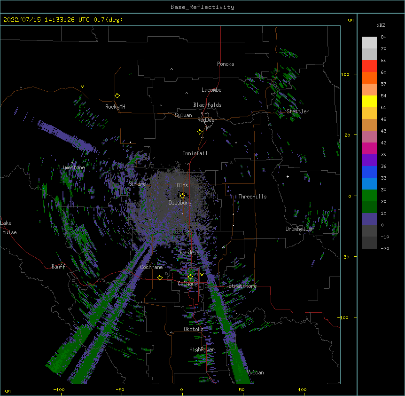Click the dBZ legend heading
The height and width of the screenshot is (396, 405).
tap(381, 25)
